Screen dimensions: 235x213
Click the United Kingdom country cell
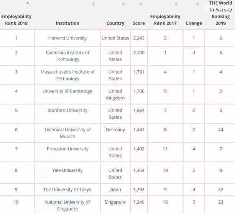pyautogui.click(x=115, y=94)
